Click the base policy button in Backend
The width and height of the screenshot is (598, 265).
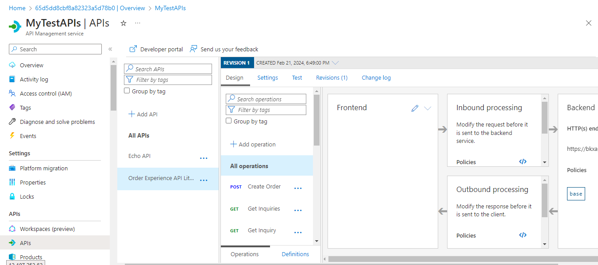[576, 194]
